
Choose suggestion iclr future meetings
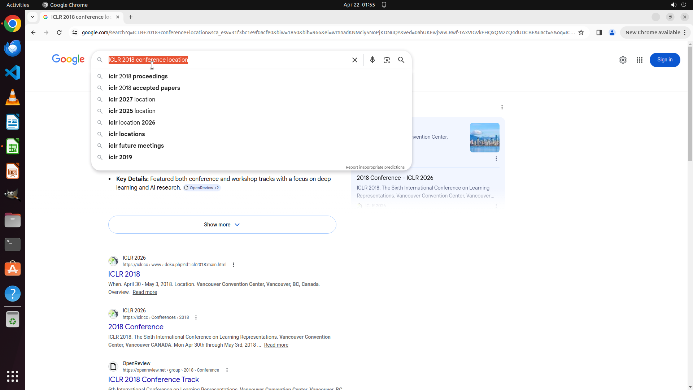coord(136,146)
